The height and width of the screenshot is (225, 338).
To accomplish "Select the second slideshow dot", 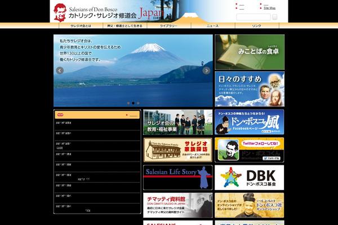I will [x=133, y=103].
